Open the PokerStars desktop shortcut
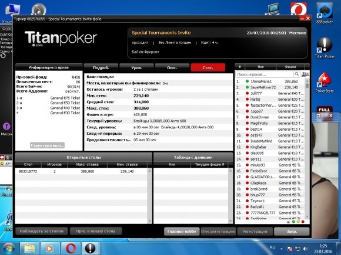This screenshot has width=341, height=255. (x=325, y=83)
